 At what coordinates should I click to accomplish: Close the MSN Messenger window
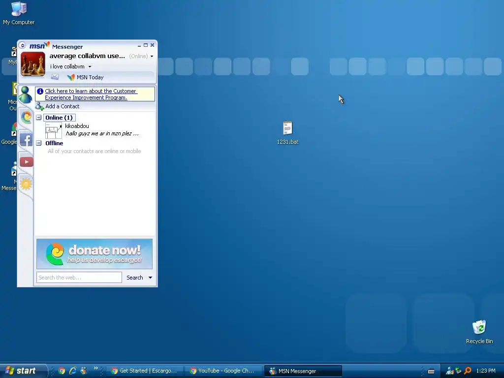click(x=153, y=45)
